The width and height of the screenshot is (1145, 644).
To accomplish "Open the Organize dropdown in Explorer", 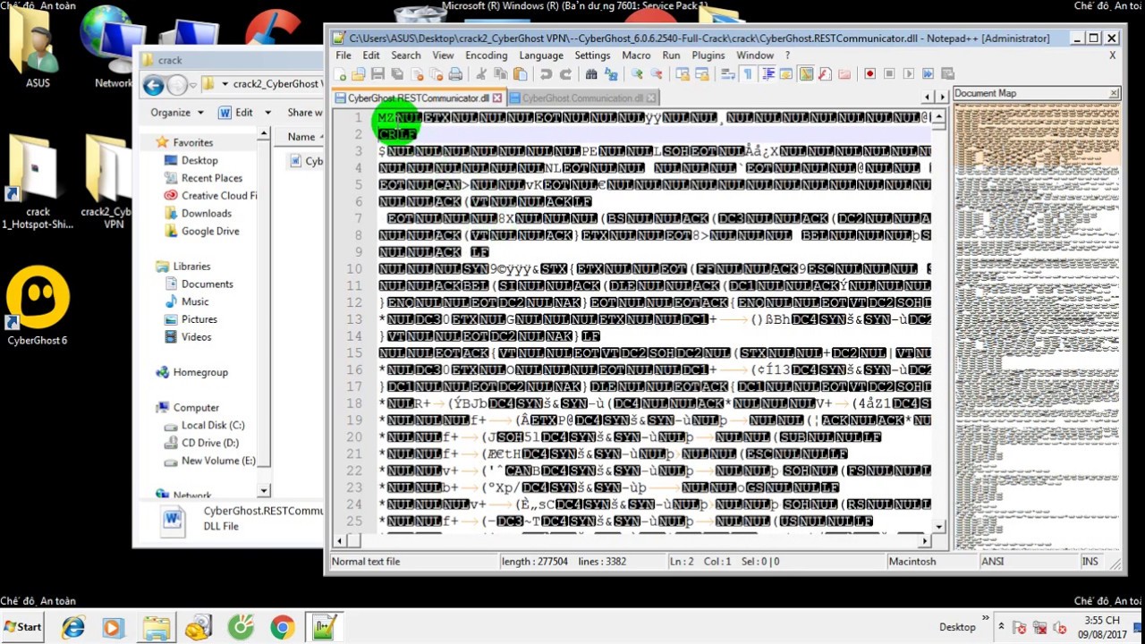I will click(176, 113).
